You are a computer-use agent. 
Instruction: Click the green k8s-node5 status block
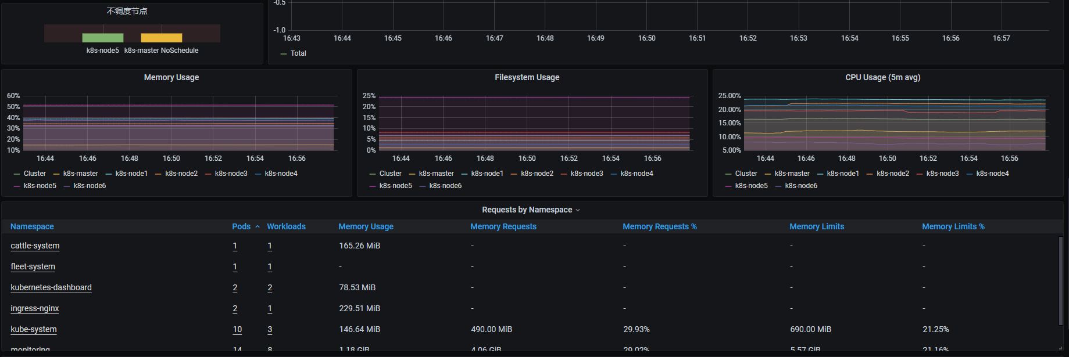pyautogui.click(x=103, y=38)
